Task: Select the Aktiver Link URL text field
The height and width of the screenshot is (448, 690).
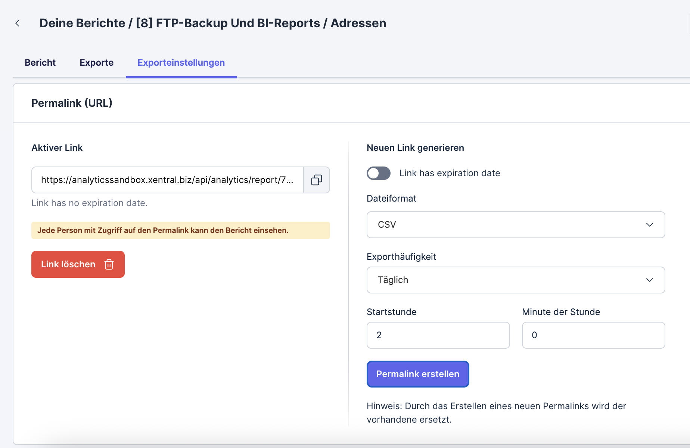Action: [167, 180]
